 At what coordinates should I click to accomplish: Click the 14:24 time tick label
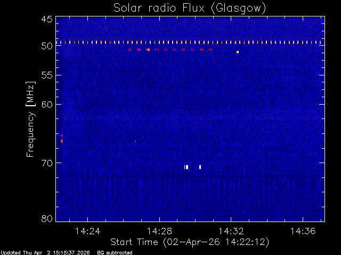point(87,231)
